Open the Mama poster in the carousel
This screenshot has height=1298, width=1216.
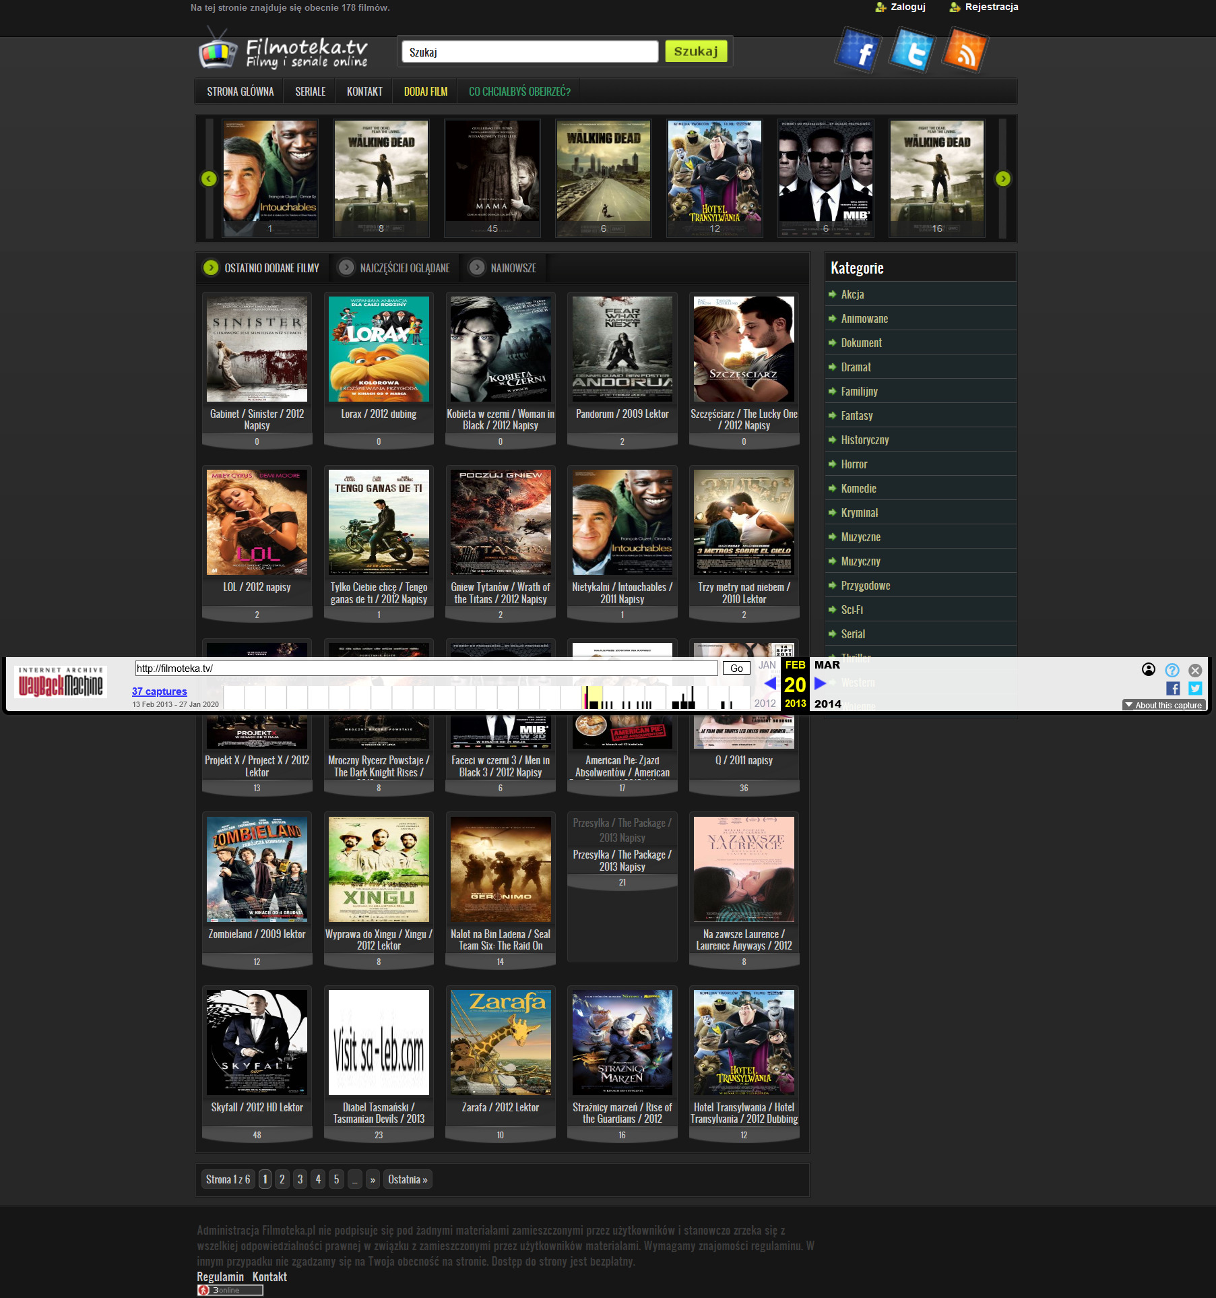click(492, 179)
